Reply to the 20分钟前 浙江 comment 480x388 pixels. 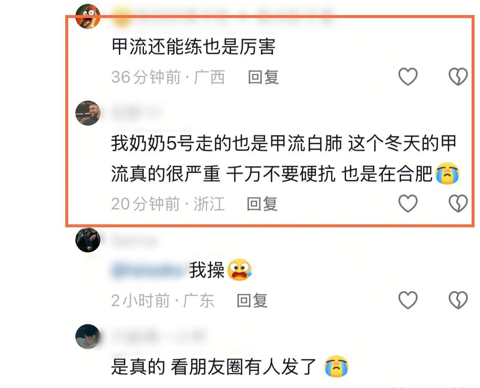click(262, 204)
